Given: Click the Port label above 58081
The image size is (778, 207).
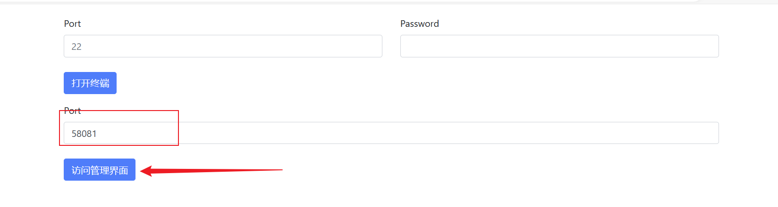Looking at the screenshot, I should click(72, 111).
